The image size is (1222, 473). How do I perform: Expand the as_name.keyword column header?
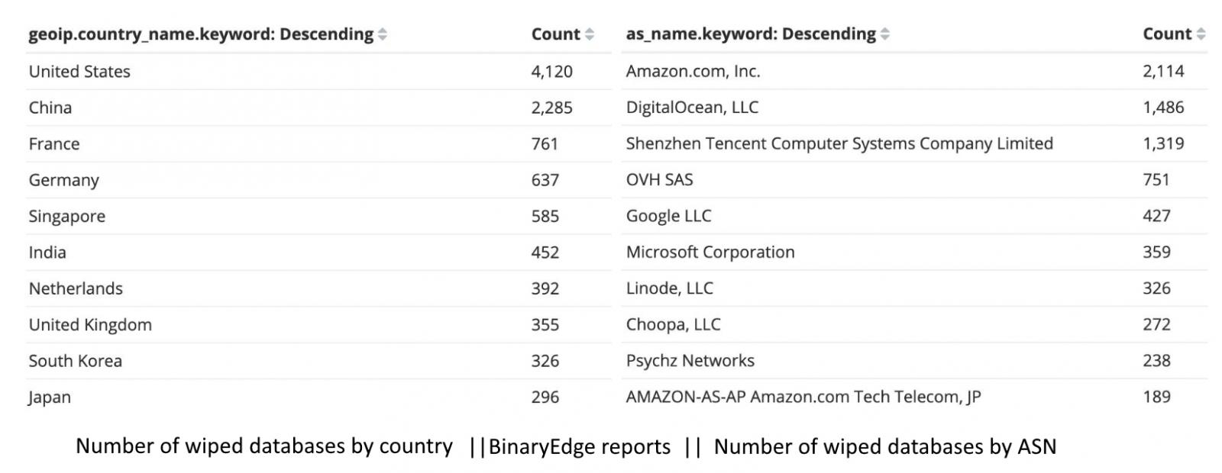[x=751, y=34]
